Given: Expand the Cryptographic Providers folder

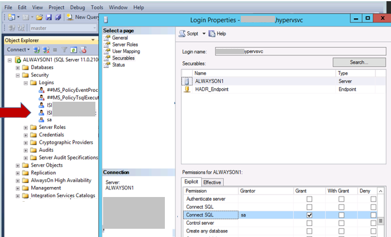Looking at the screenshot, I should [26, 143].
